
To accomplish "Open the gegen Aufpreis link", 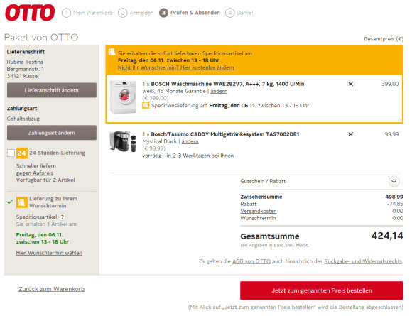I will pyautogui.click(x=35, y=173).
